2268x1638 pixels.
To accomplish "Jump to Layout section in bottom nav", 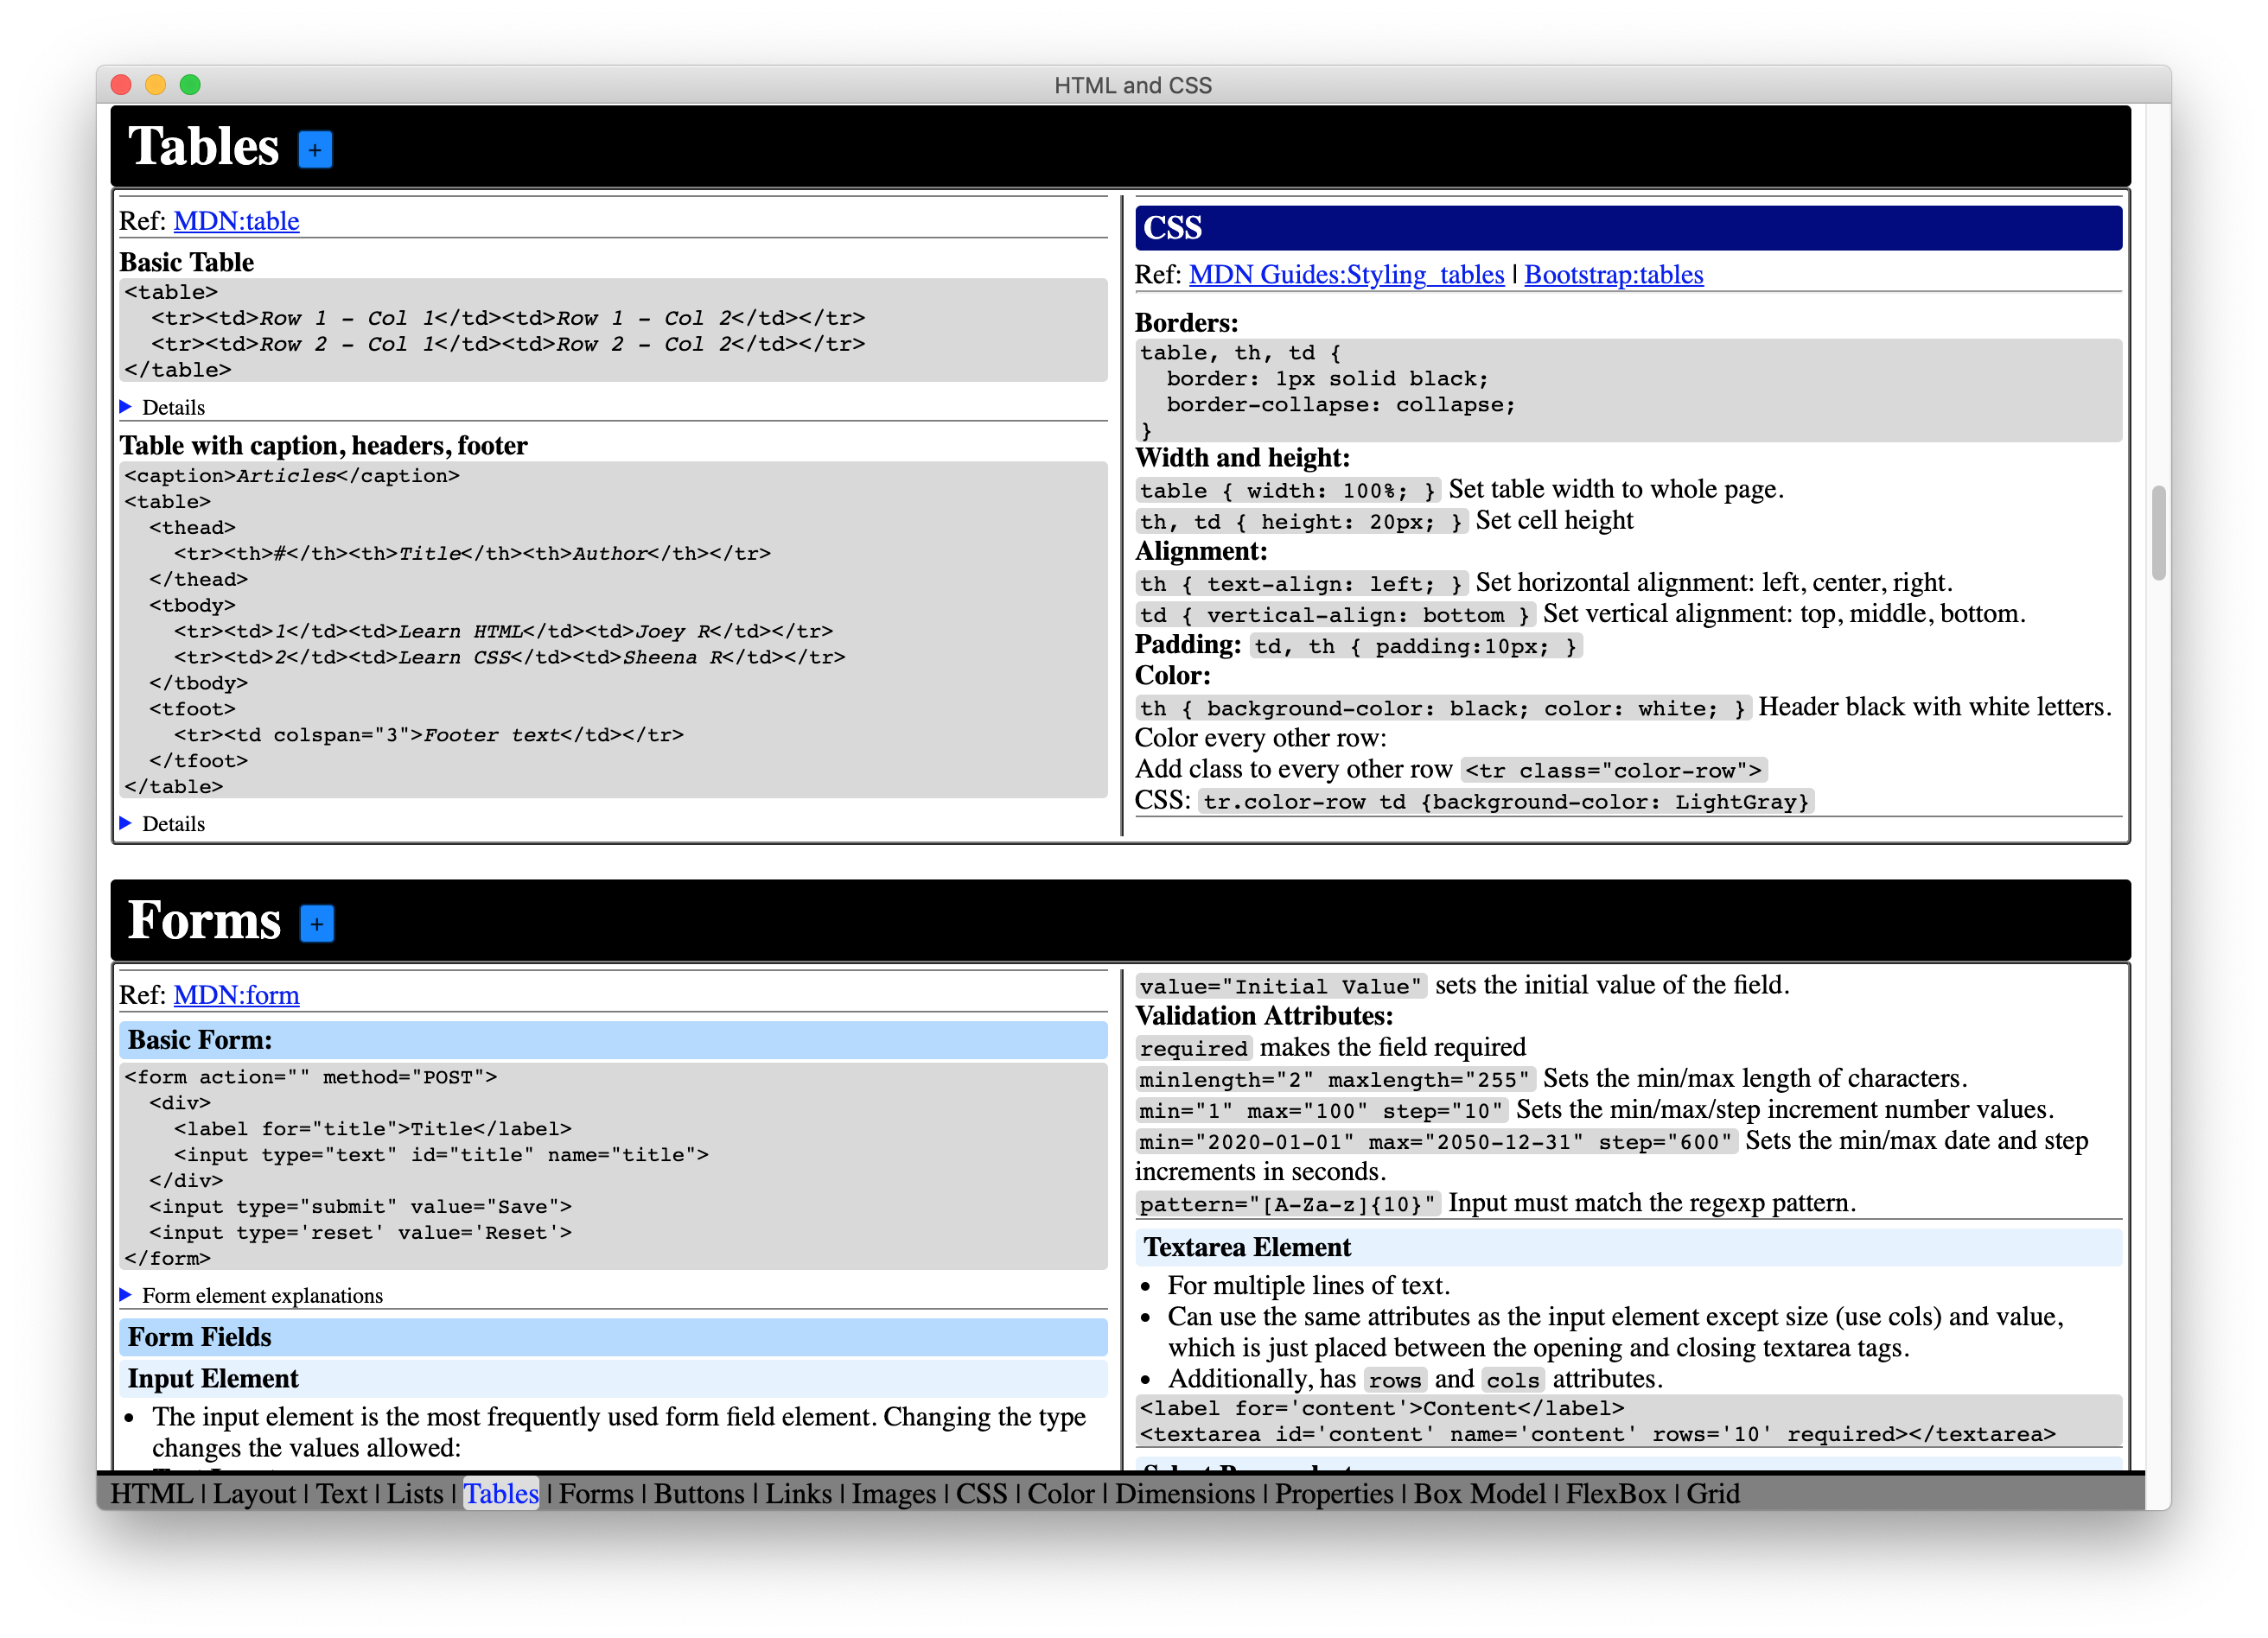I will [254, 1493].
